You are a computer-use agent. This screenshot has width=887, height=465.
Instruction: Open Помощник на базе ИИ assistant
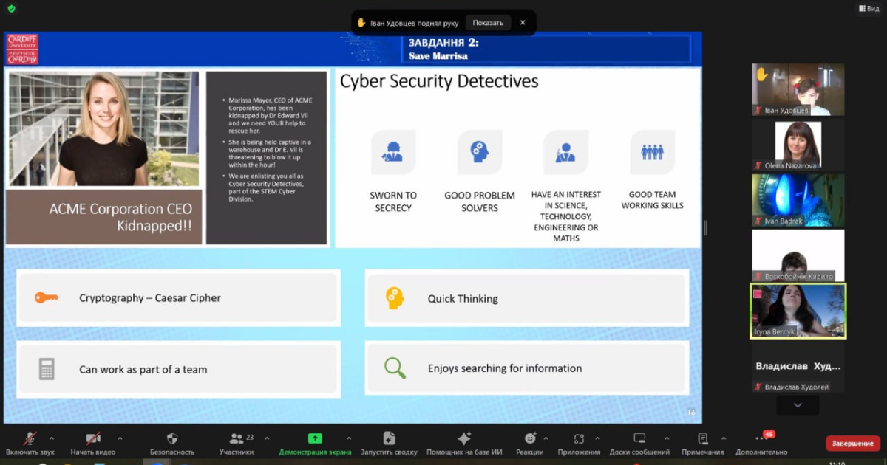(464, 438)
